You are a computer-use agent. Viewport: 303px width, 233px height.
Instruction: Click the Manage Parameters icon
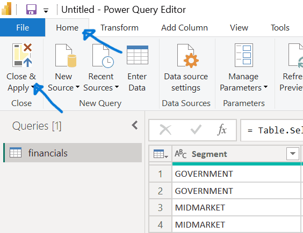(244, 55)
